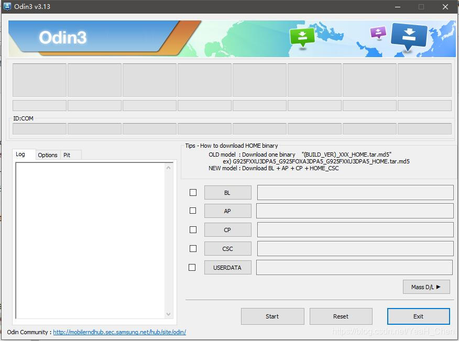This screenshot has width=459, height=341.
Task: Enable the AP checkbox
Action: click(193, 211)
